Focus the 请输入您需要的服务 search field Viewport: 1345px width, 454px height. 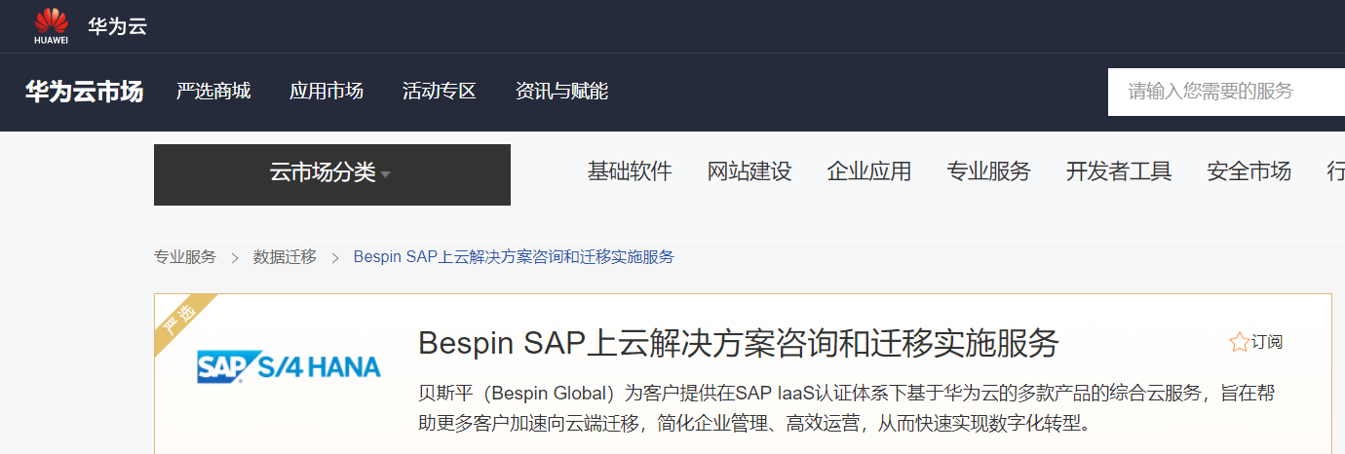1226,92
